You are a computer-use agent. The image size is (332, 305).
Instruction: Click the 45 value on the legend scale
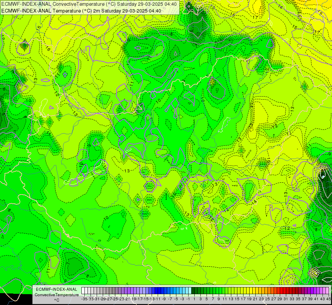328,299
